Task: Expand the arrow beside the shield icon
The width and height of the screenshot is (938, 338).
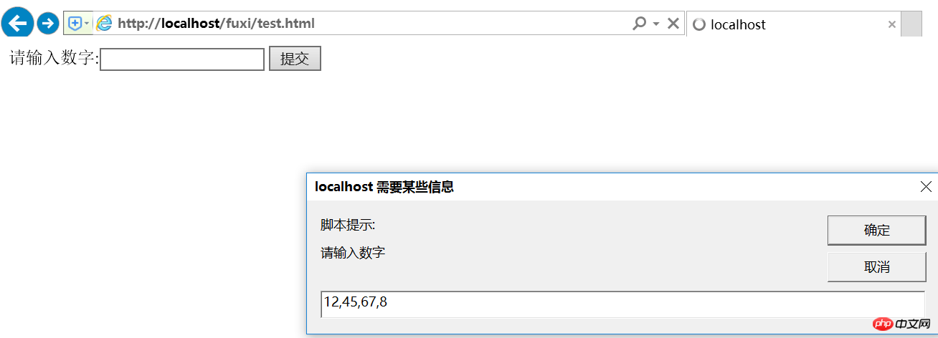Action: pos(87,24)
